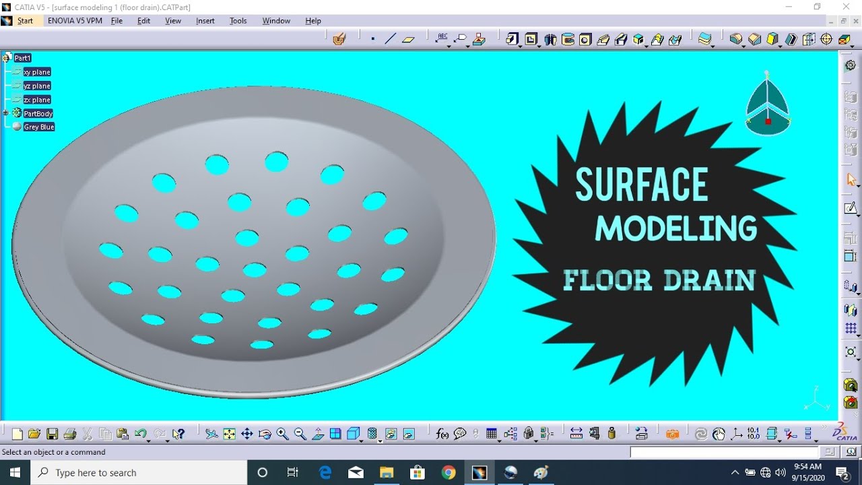Zoom out with magnifier minus

pos(300,434)
